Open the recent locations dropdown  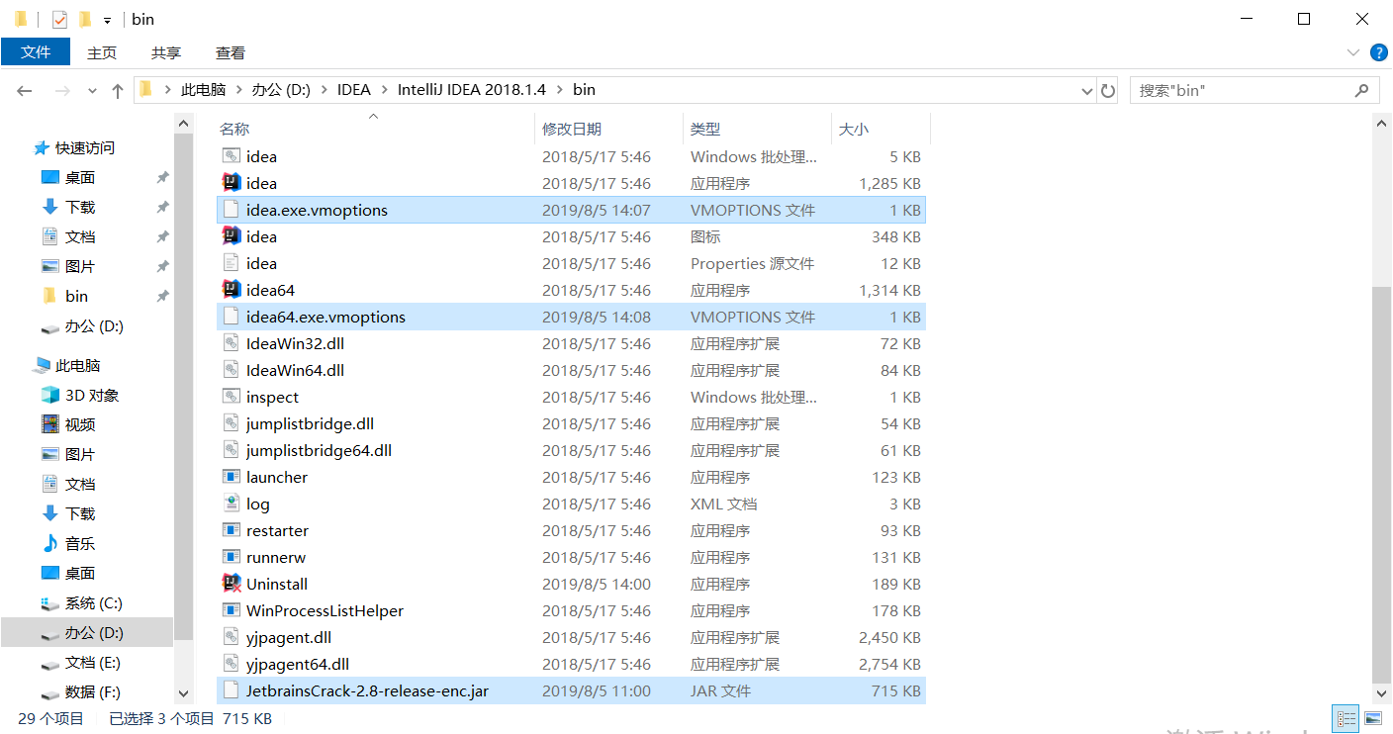click(92, 90)
